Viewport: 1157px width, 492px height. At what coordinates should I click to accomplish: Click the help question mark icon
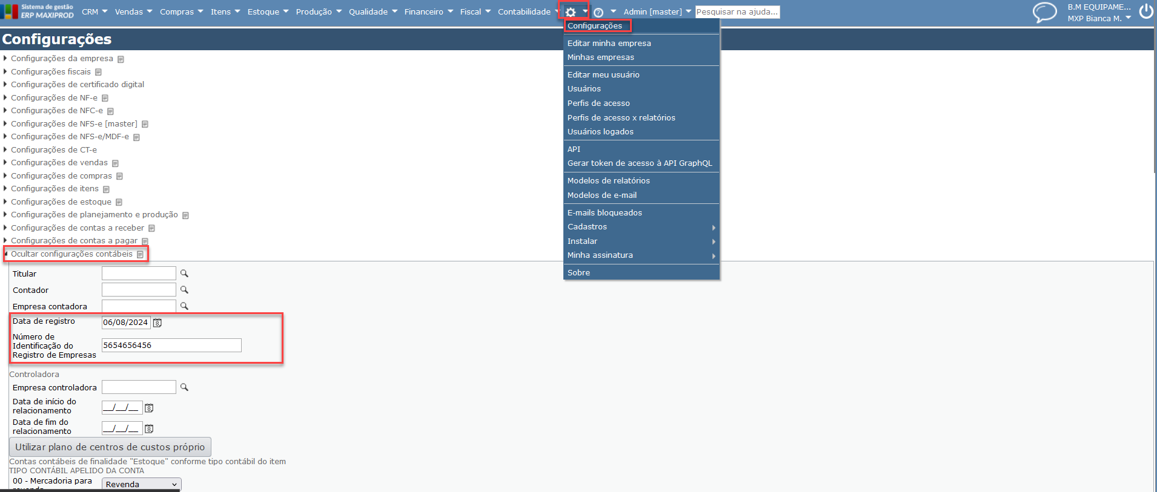[598, 12]
